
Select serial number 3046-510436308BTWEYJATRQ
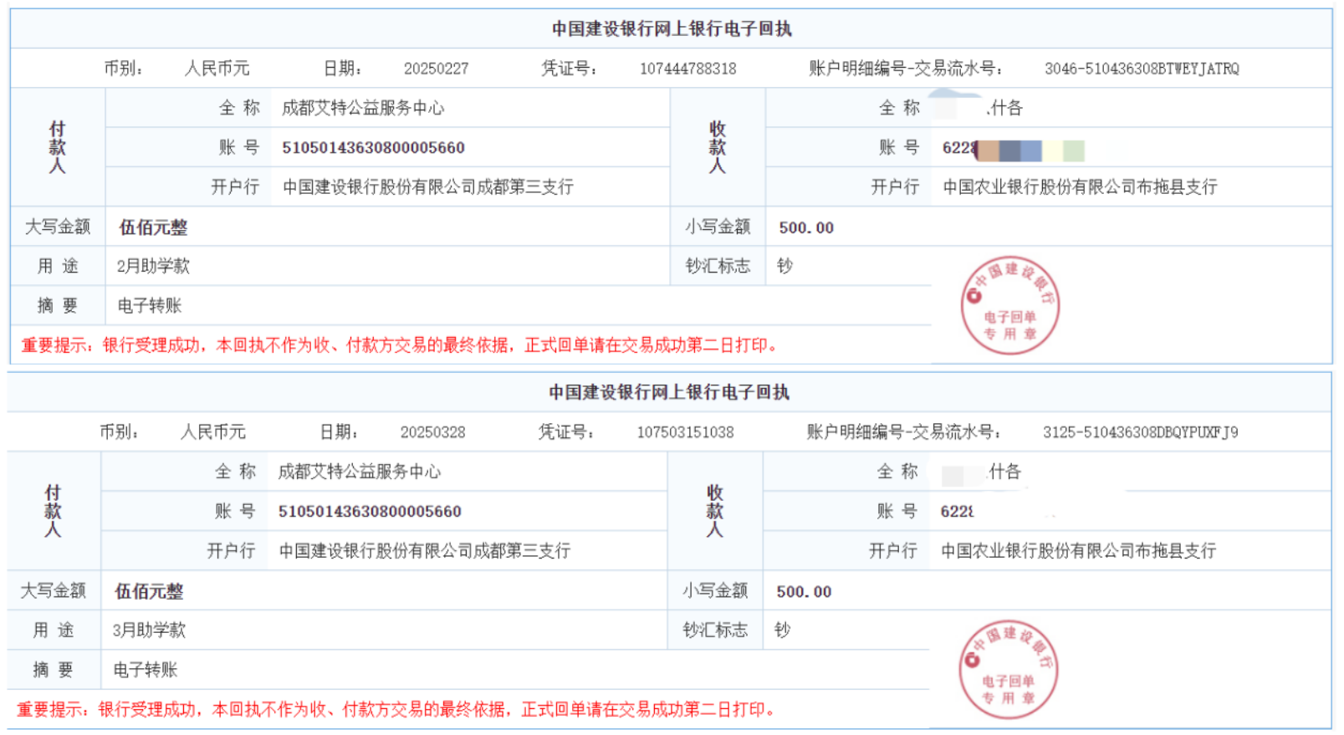point(1142,69)
